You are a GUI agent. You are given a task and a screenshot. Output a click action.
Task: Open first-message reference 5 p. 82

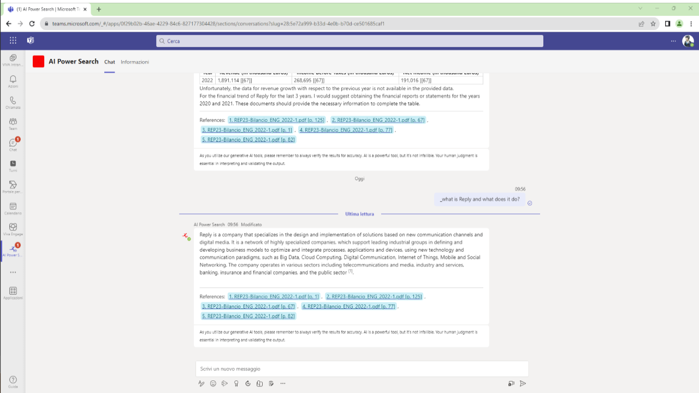pos(248,140)
